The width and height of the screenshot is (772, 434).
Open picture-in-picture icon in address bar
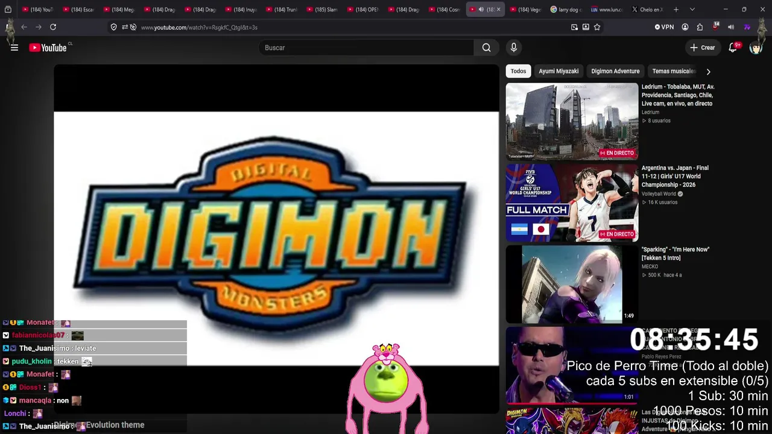coord(574,27)
